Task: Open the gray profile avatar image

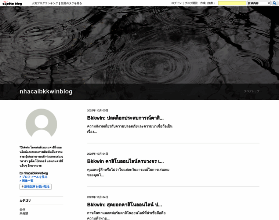Action: [x=41, y=123]
